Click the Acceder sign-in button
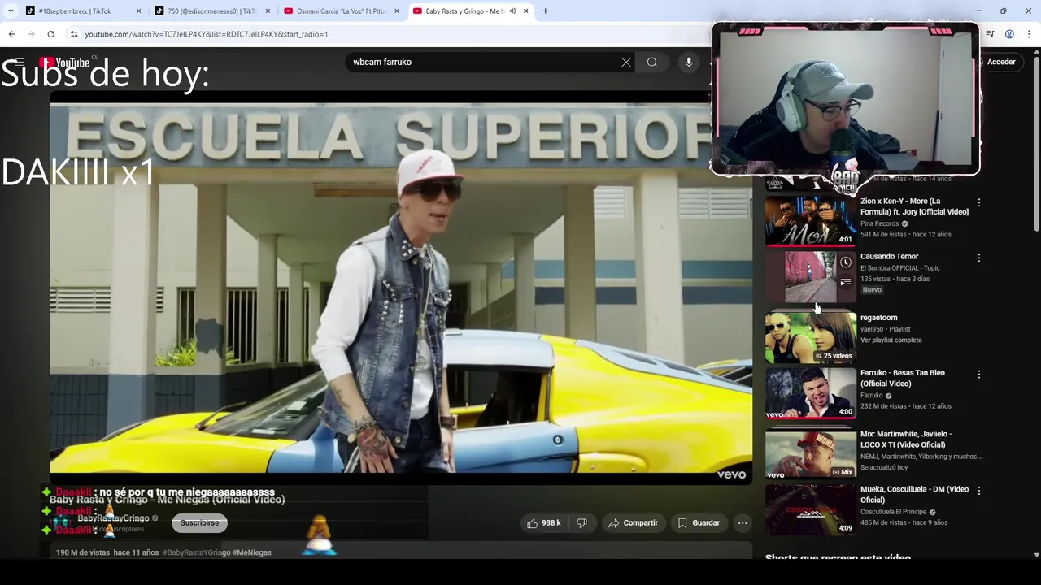The width and height of the screenshot is (1041, 585). tap(1001, 62)
